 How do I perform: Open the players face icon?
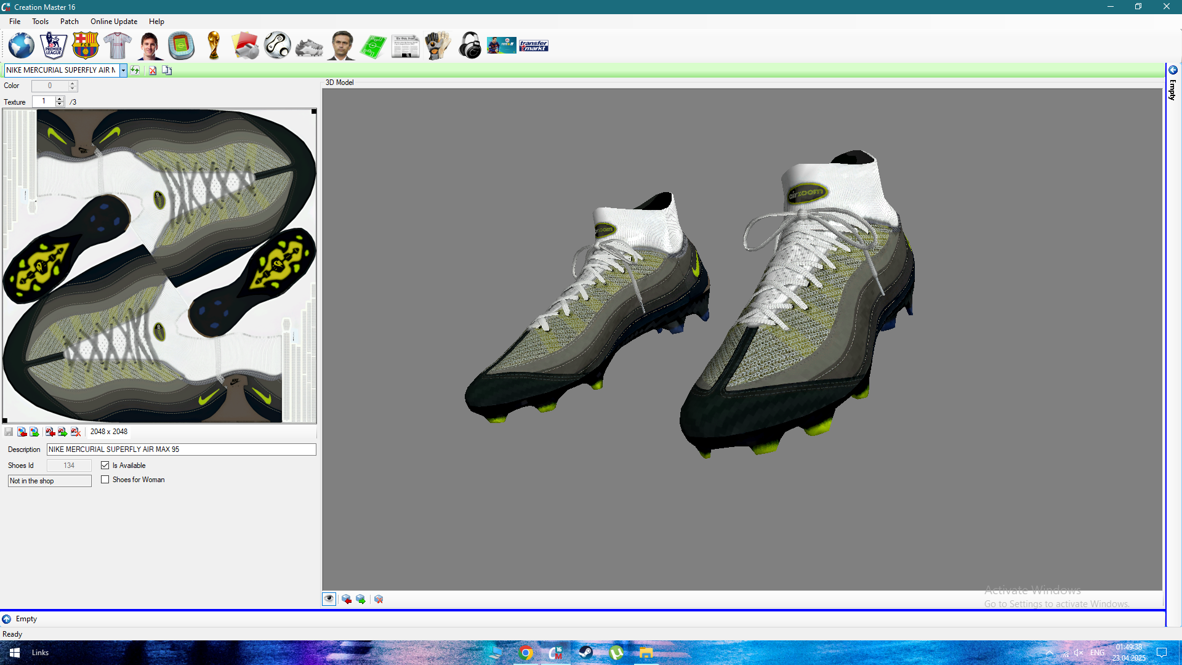(x=150, y=46)
